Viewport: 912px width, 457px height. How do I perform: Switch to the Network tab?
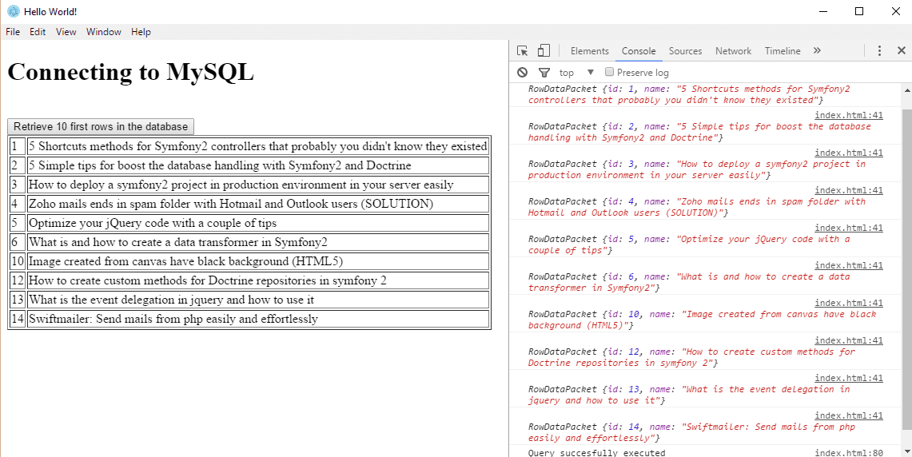point(734,50)
